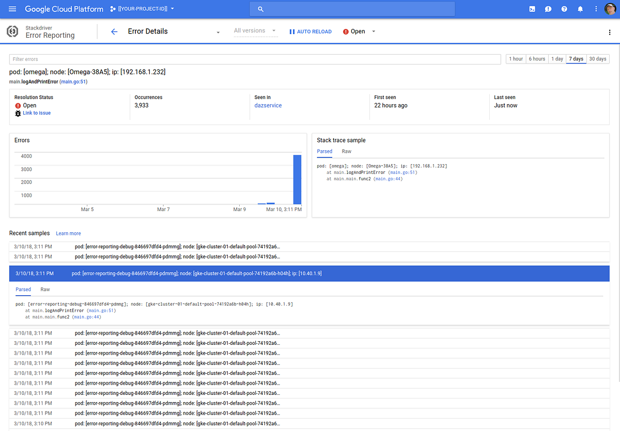Click the back arrow next to Error Details
Screen dimensions: 620x431
pos(114,31)
